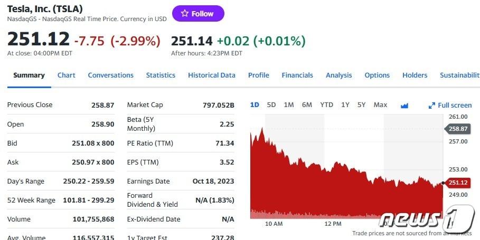Open the Summary tab

29,75
